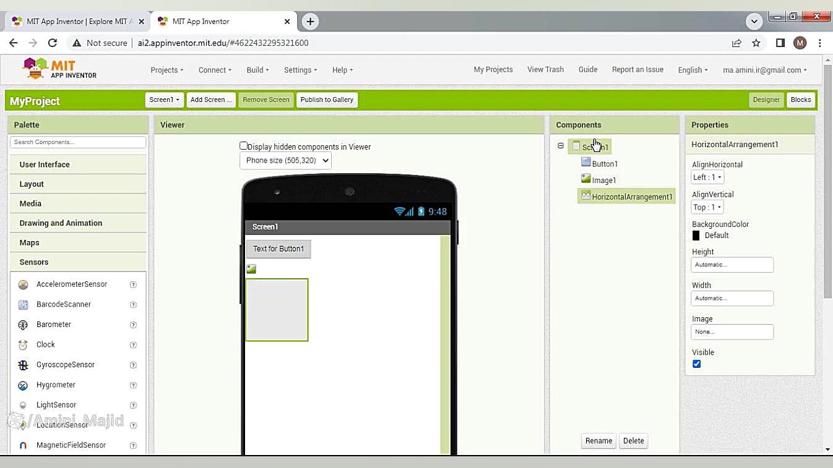This screenshot has height=468, width=833.
Task: Click Publish to Gallery button
Action: [x=327, y=100]
